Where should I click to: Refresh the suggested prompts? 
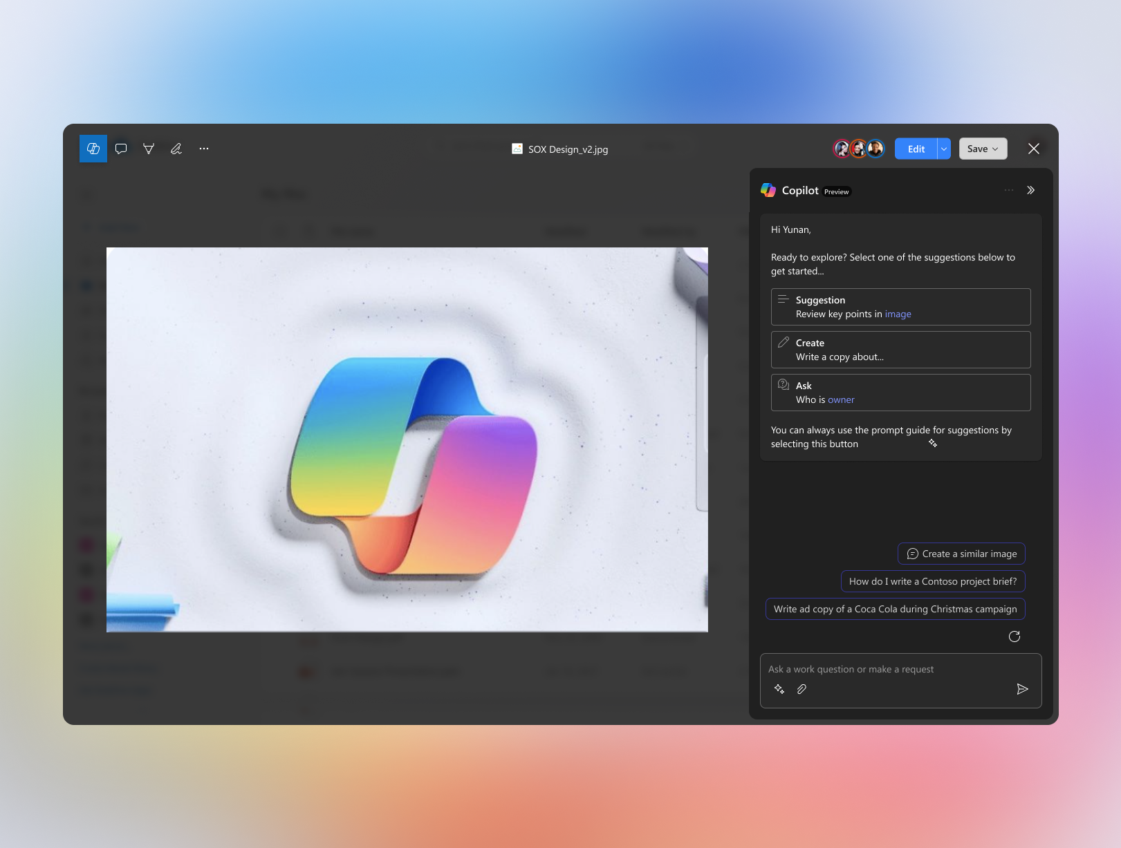(x=1015, y=637)
